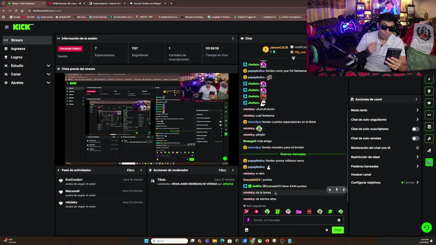436x245 pixels.
Task: Open the Social Searcher bookmark
Action: 98,17
